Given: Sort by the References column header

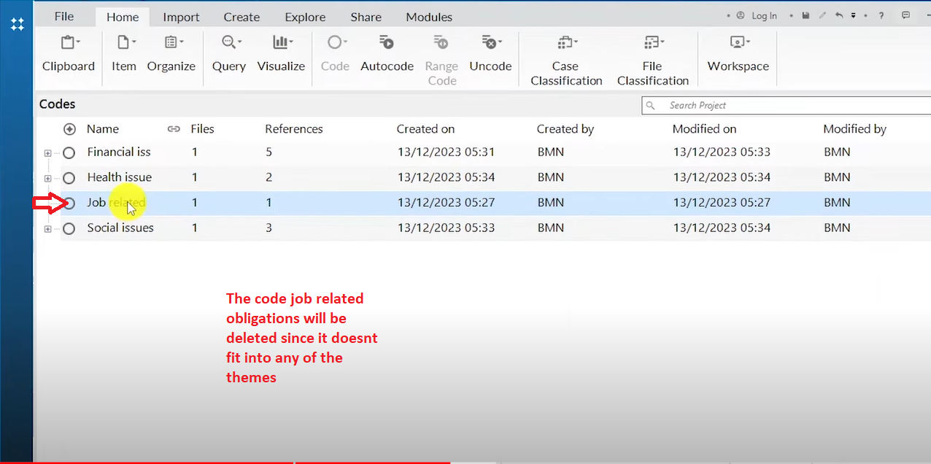Looking at the screenshot, I should (293, 129).
